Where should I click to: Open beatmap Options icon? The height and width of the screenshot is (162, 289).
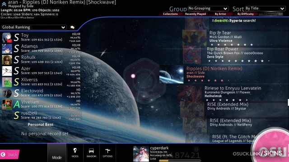[x=107, y=153]
